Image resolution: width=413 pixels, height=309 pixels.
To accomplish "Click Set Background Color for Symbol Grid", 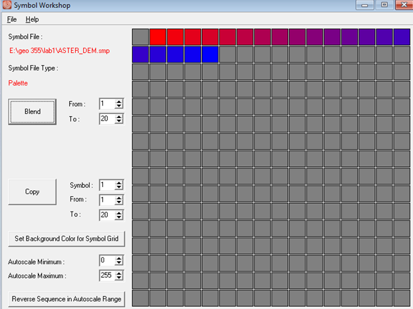I will (x=66, y=239).
